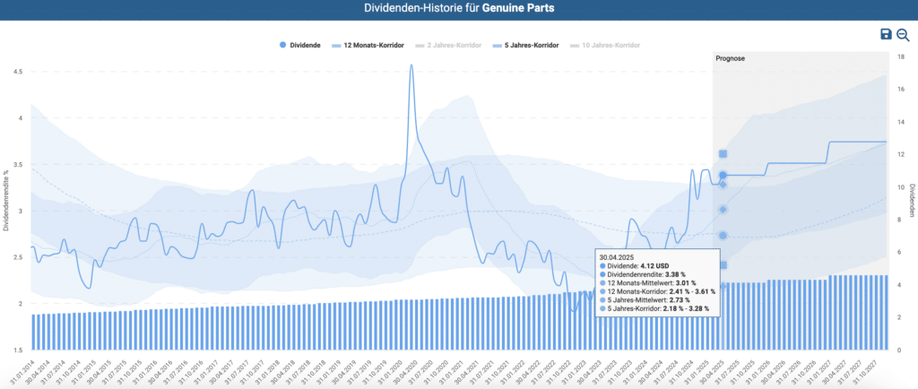Viewport: 918px width, 389px height.
Task: Click the right axis value 14
Action: point(900,122)
